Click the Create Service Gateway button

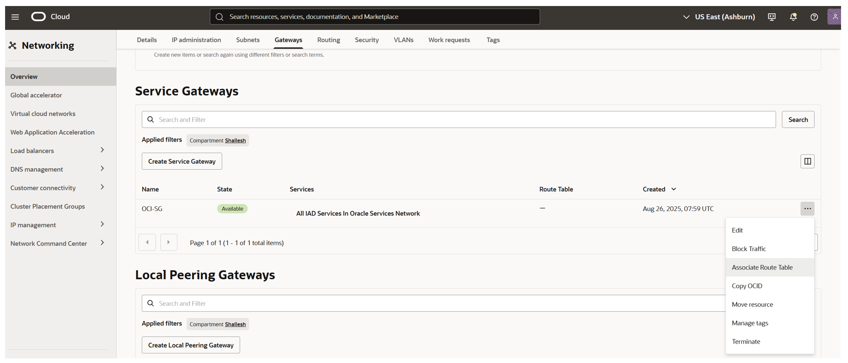[182, 161]
